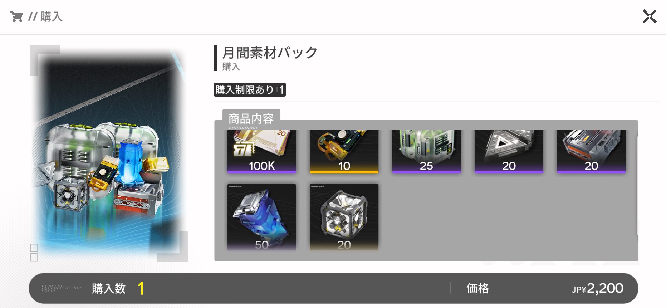Click the 購入 header label beside cart
Viewport: 666px width, 308px height.
coord(51,16)
